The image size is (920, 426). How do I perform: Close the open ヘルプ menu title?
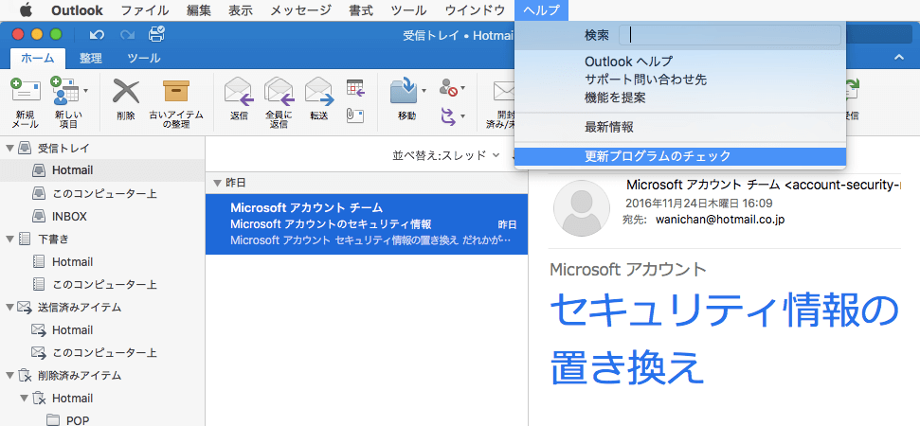tap(541, 10)
